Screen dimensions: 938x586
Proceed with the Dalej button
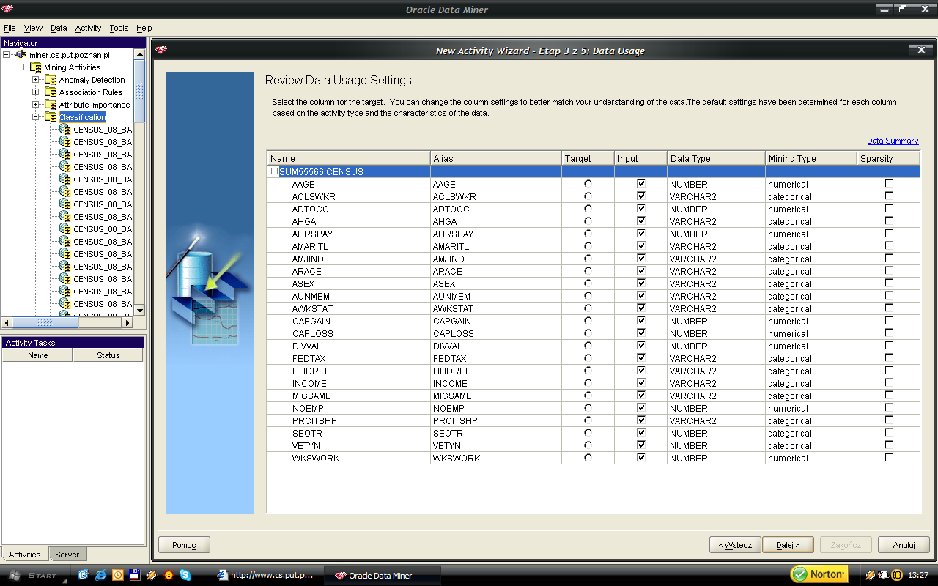pos(788,545)
